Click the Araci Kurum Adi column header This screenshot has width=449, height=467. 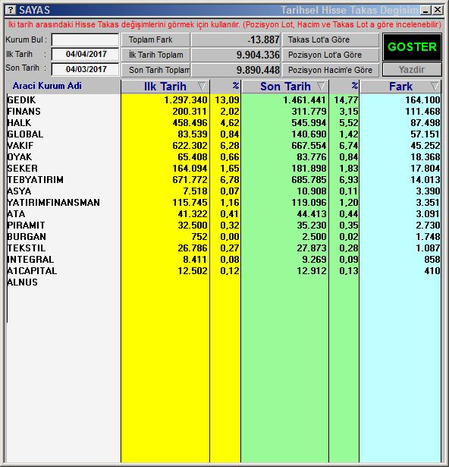click(x=47, y=86)
